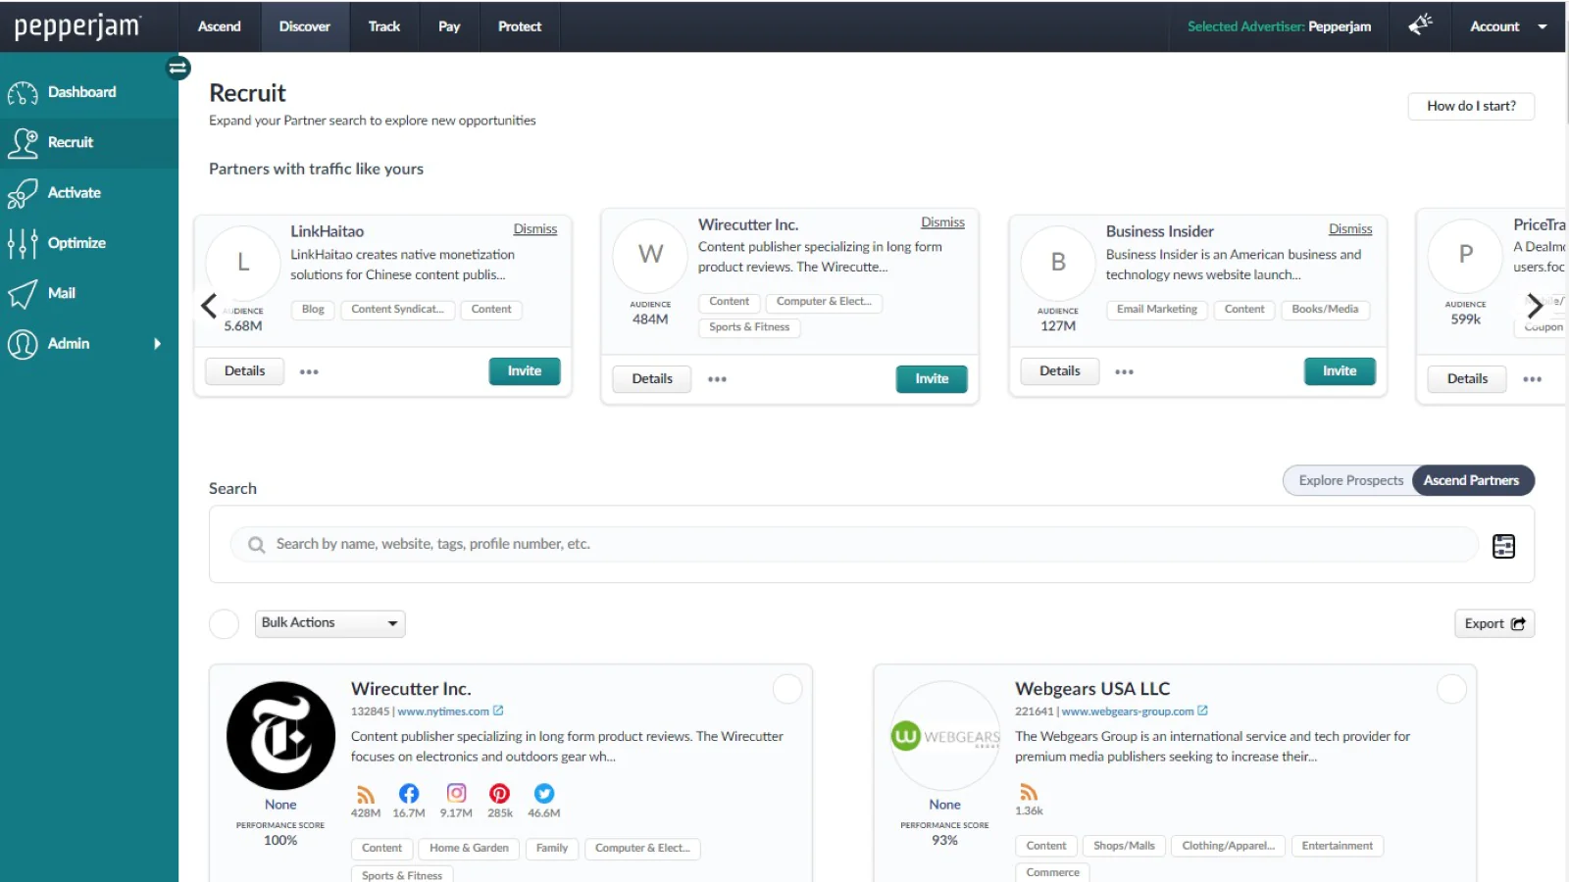The height and width of the screenshot is (882, 1569).
Task: Expand the Account menu
Action: click(x=1507, y=26)
